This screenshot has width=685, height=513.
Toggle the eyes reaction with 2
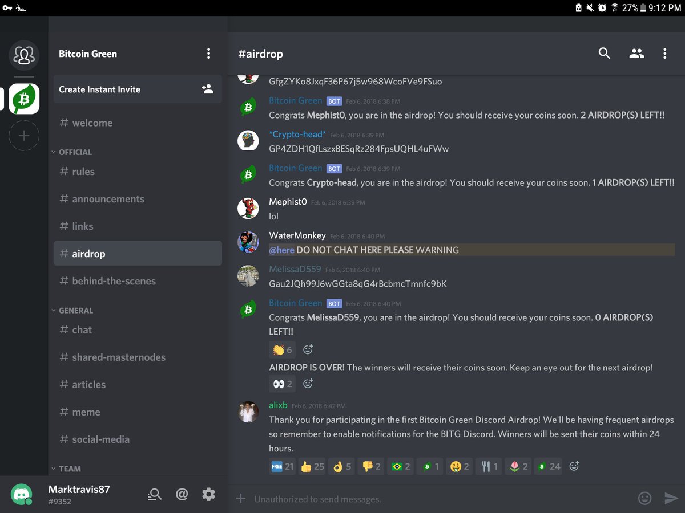coord(282,384)
